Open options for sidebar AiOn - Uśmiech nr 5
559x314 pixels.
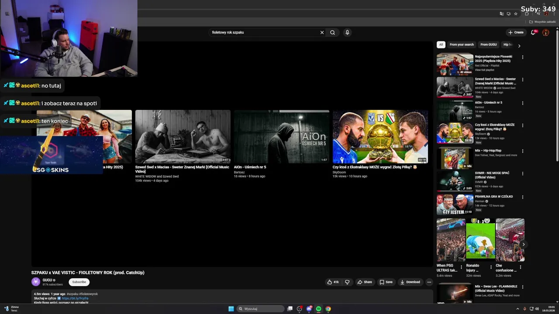tap(522, 103)
